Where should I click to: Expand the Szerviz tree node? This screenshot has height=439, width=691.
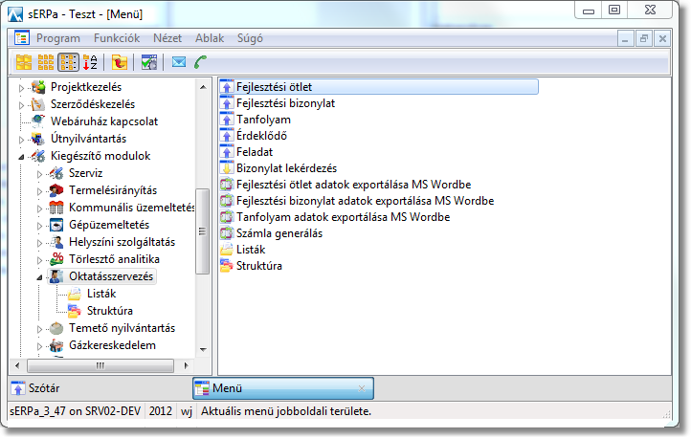pos(39,174)
